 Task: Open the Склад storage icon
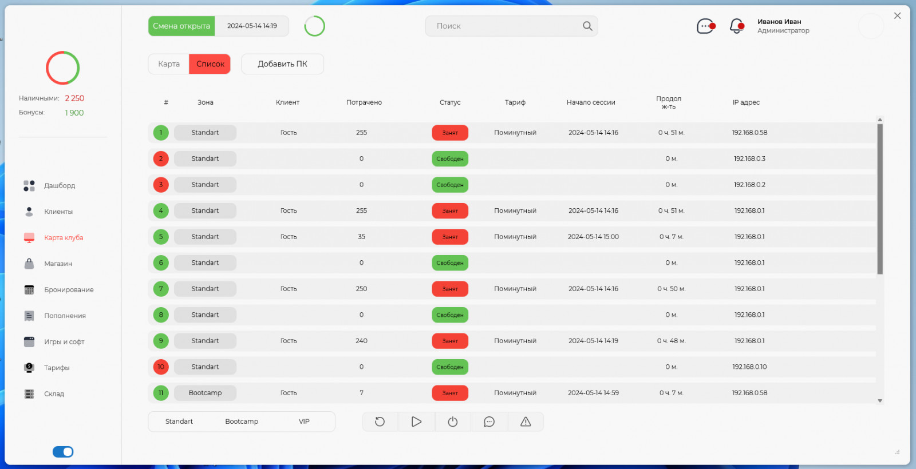tap(29, 394)
